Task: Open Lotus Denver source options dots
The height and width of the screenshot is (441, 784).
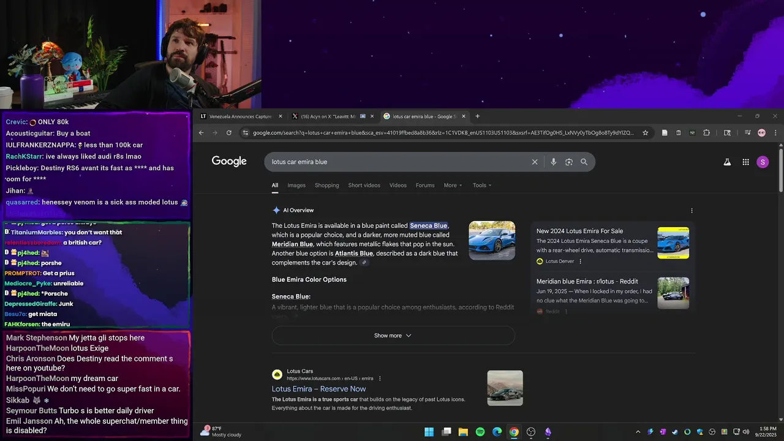Action: click(x=581, y=262)
